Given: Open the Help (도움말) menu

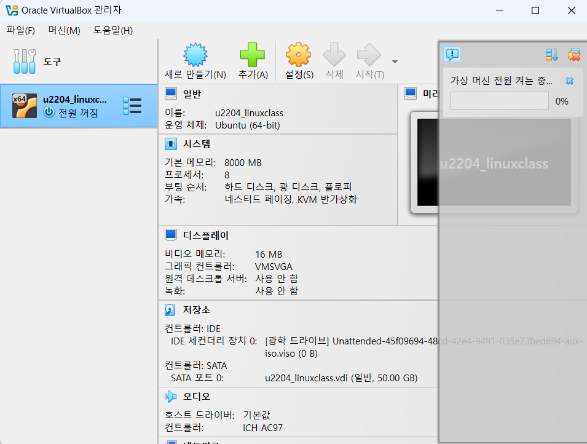Looking at the screenshot, I should (112, 30).
